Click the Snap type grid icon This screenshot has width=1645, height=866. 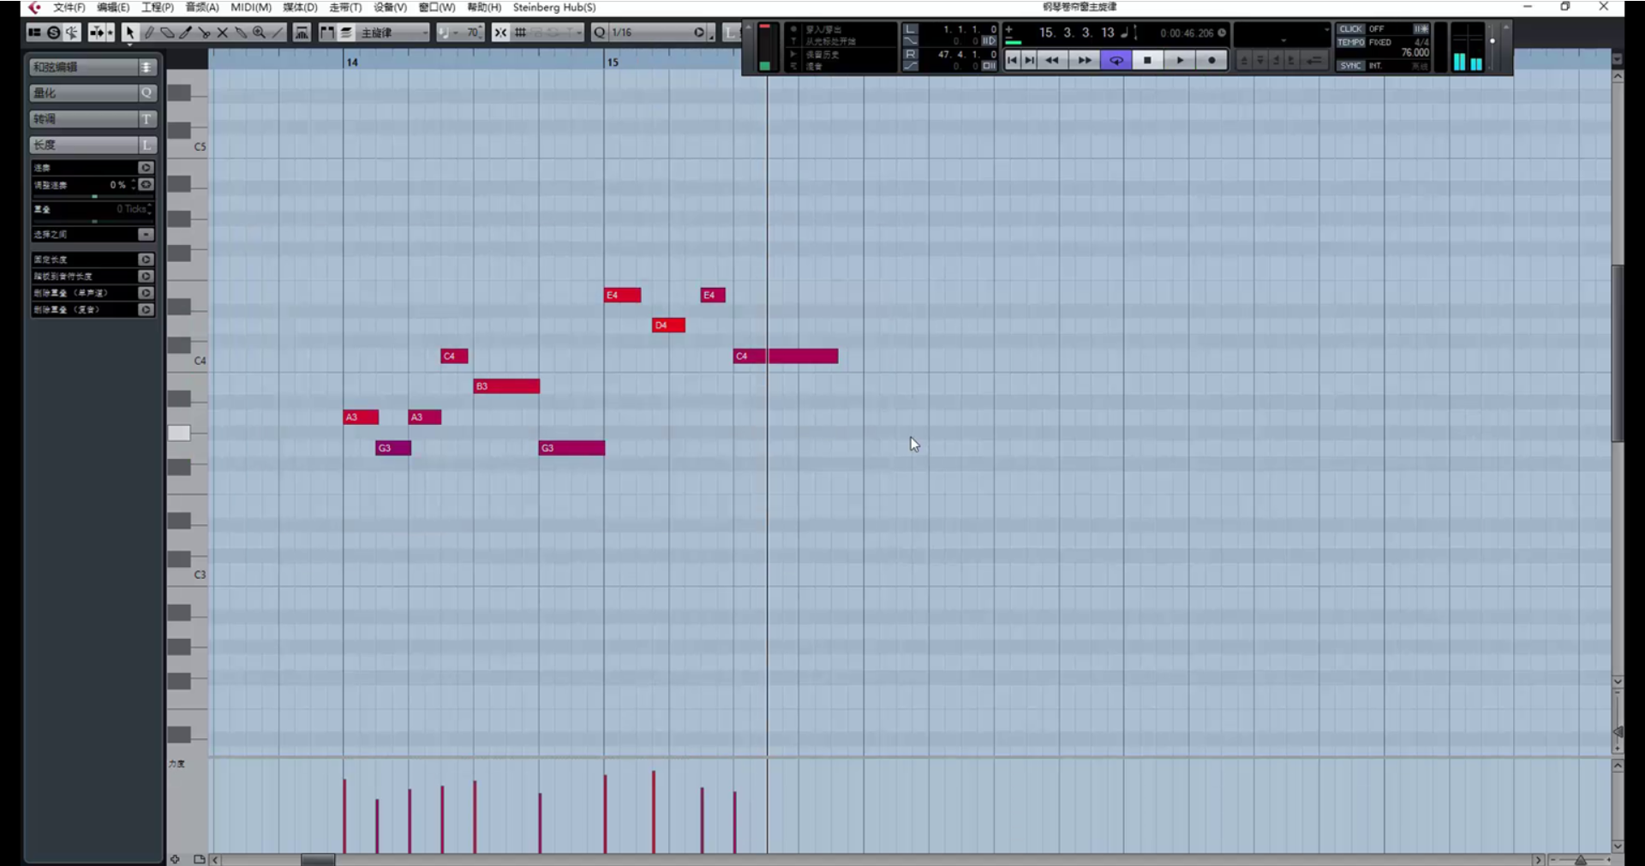click(520, 33)
